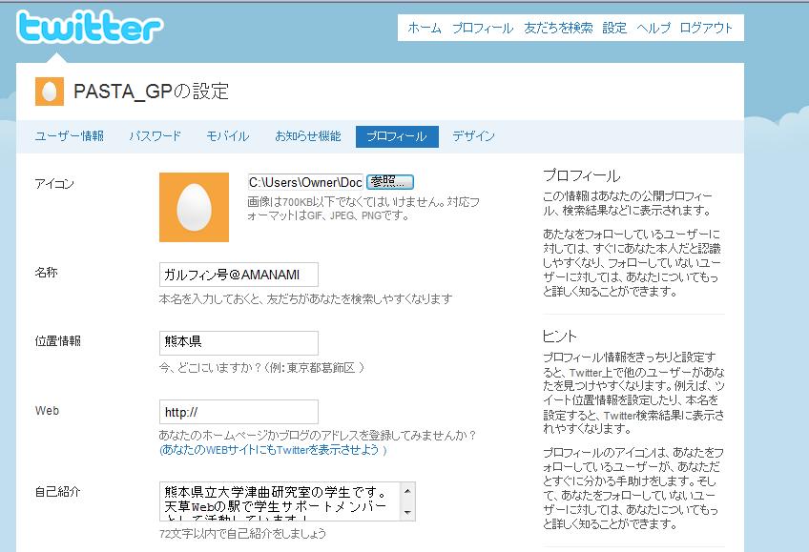Click the 自己紹介 field label
This screenshot has height=552, width=809.
coord(58,492)
